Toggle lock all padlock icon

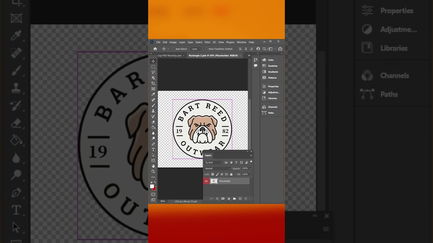click(x=231, y=174)
